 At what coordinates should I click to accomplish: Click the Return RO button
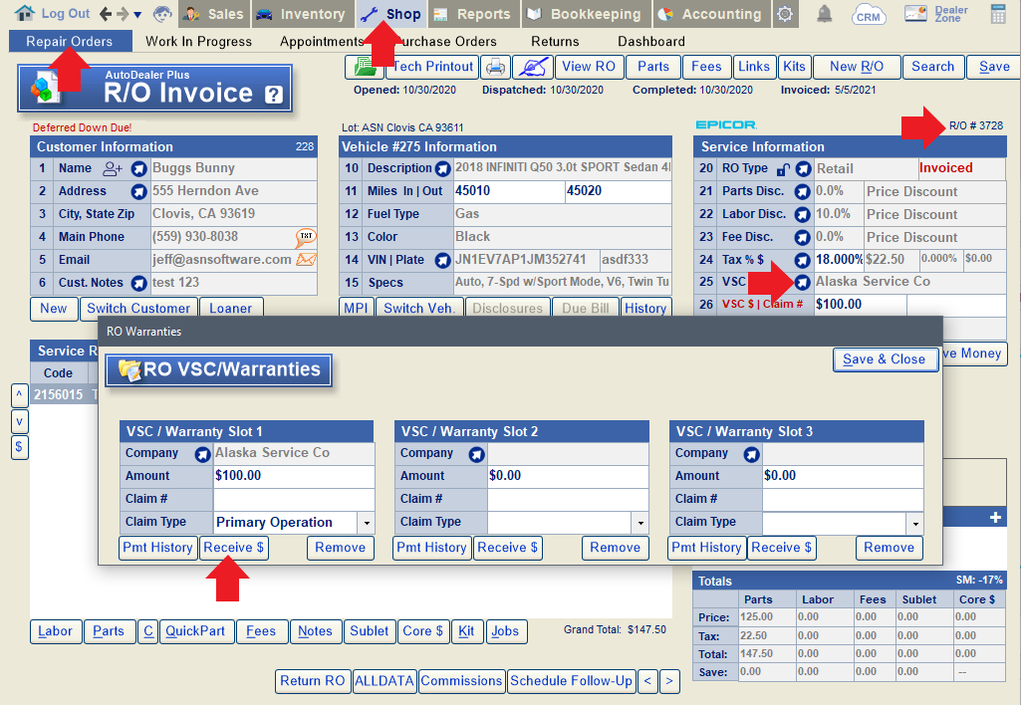(x=313, y=681)
